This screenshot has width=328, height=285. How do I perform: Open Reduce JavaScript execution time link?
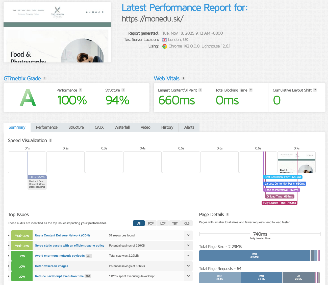(59, 276)
